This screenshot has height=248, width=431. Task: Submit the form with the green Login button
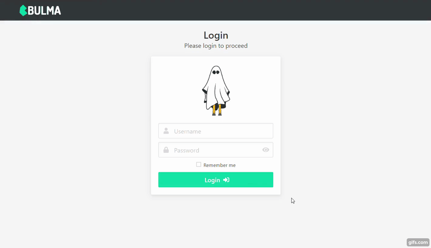216,180
